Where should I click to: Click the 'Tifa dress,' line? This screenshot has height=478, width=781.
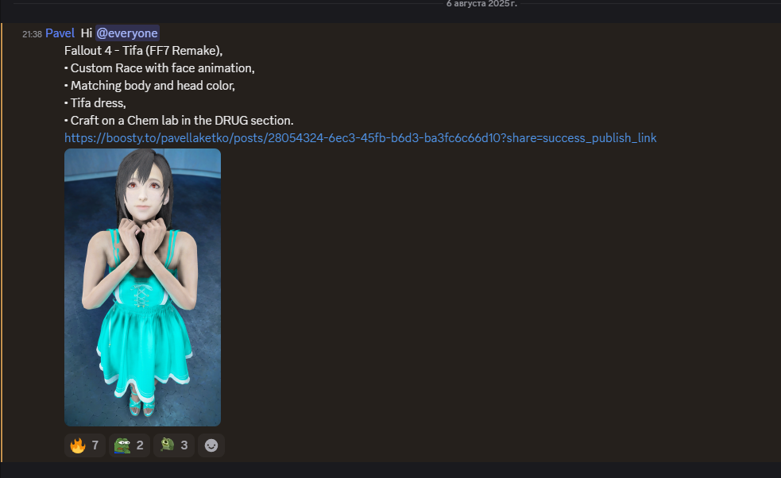pos(95,103)
